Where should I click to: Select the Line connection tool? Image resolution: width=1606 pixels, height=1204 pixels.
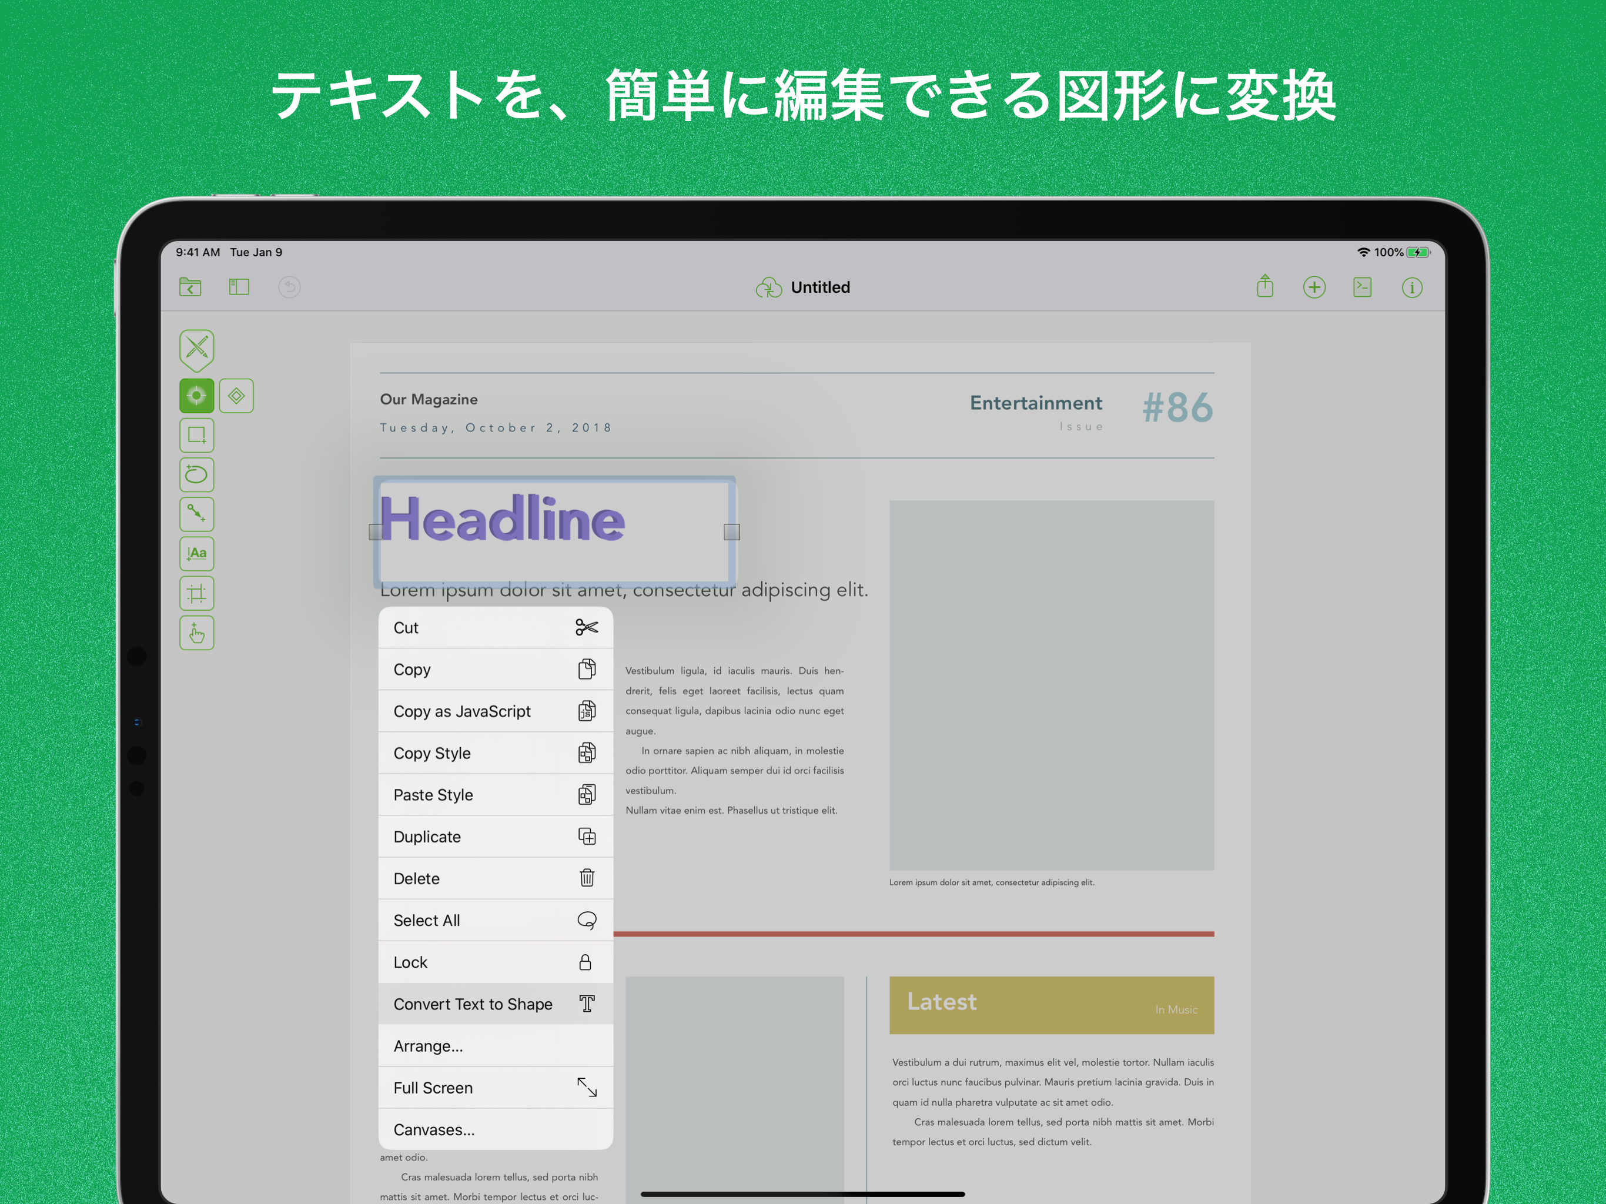(197, 513)
